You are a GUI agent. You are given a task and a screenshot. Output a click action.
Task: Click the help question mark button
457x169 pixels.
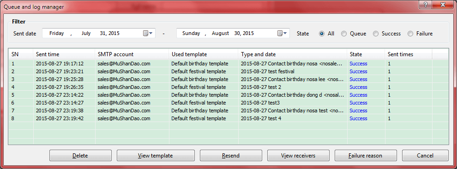(x=426, y=5)
